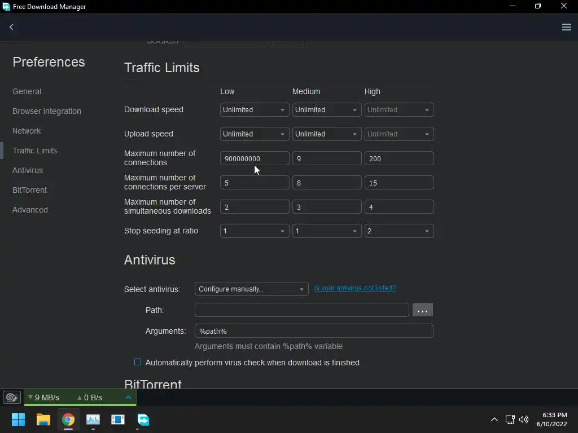Click High connections per server field 15
The image size is (578, 433).
(x=399, y=183)
